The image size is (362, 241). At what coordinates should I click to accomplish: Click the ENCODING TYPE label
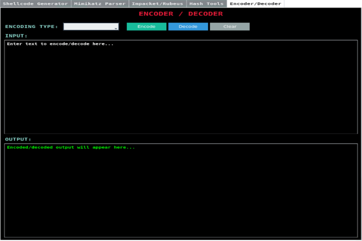pyautogui.click(x=31, y=27)
